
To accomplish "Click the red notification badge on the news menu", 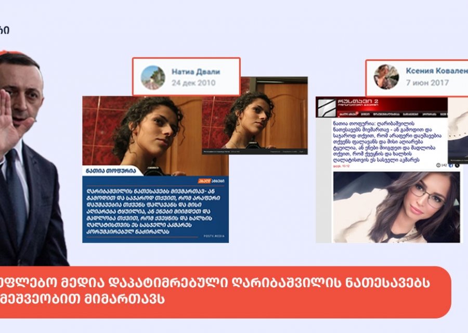I will click(x=357, y=112).
